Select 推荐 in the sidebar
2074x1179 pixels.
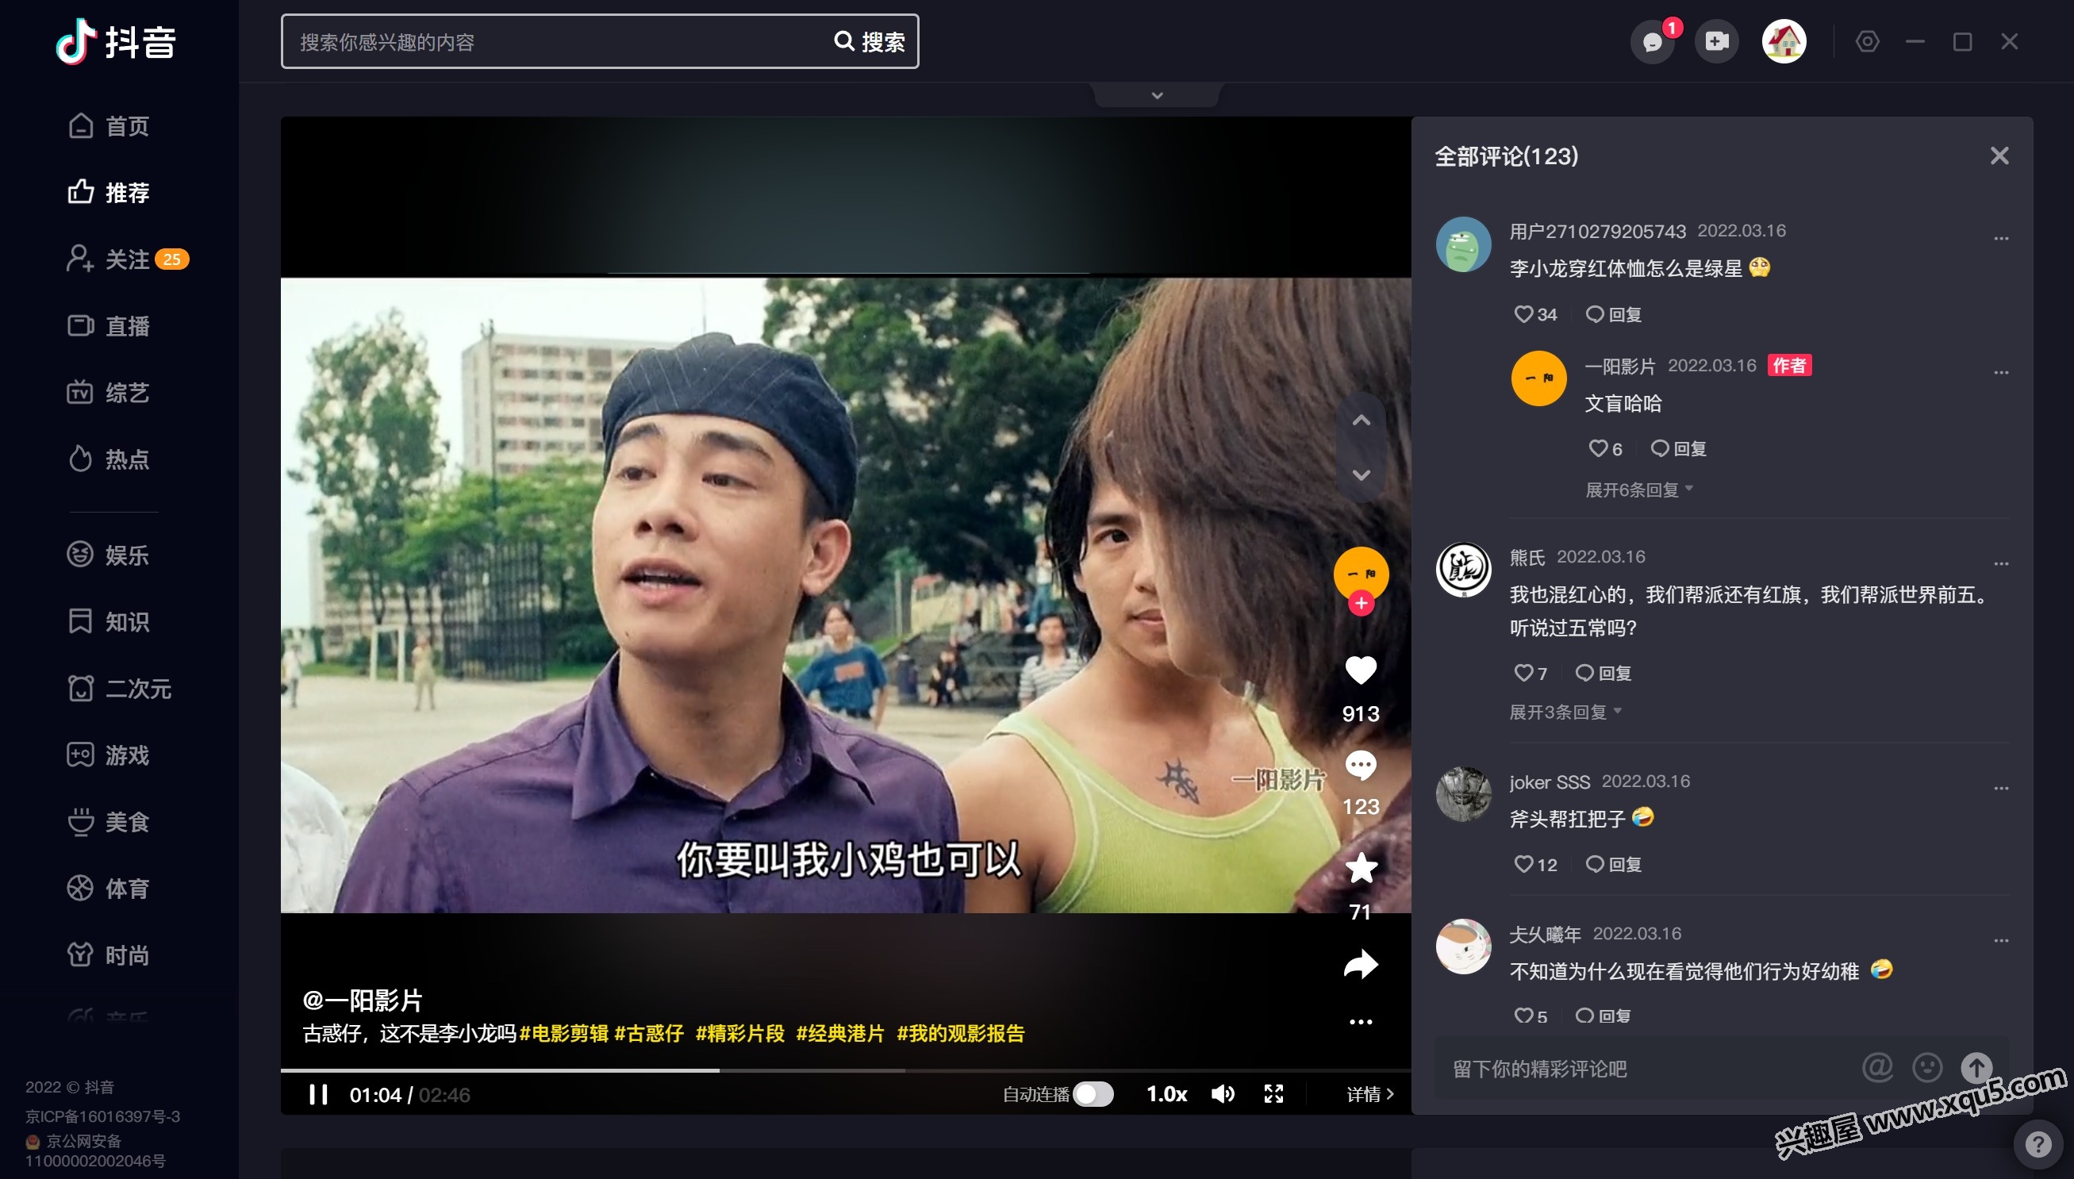(109, 193)
